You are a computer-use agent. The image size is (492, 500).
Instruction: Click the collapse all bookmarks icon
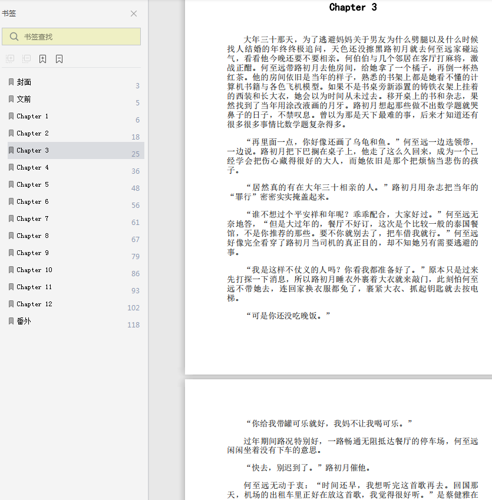coord(27,59)
